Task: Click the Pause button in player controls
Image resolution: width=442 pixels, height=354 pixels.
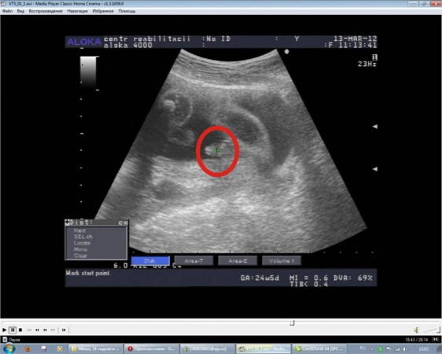Action: 13,330
